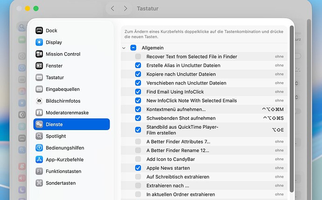
Task: Click the Funktionstasten F1 icon
Action: click(x=39, y=171)
